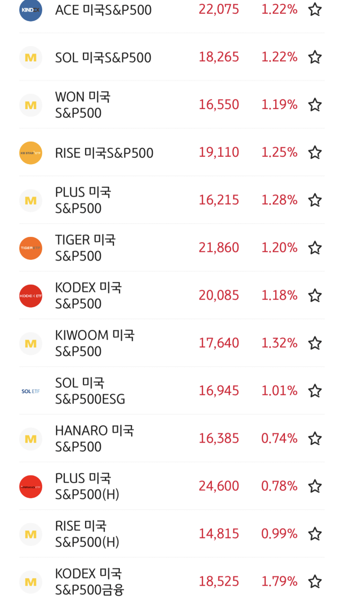Favorite the ACE 미국S&P500 ETF star
Image resolution: width=344 pixels, height=600 pixels.
(x=315, y=9)
